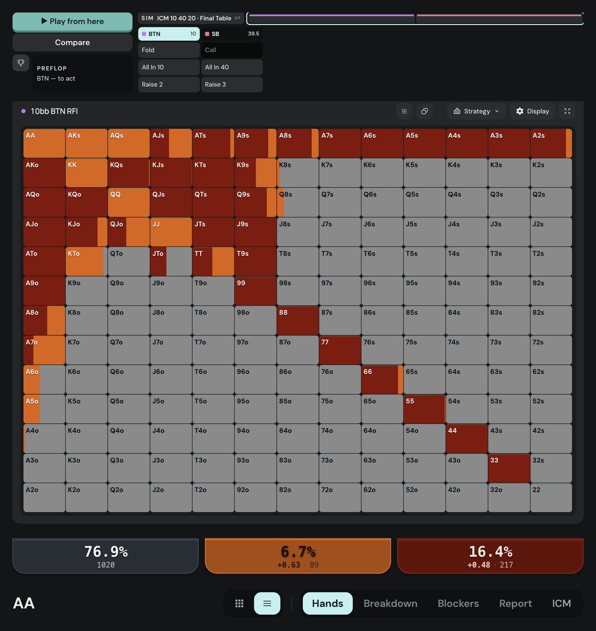
Task: Open the Blockers tab
Action: (458, 603)
